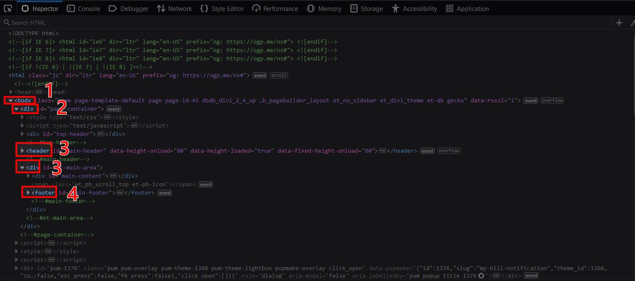Click the event badge on the et_pb_scroll_top span
The image size is (635, 281).
[x=206, y=185]
